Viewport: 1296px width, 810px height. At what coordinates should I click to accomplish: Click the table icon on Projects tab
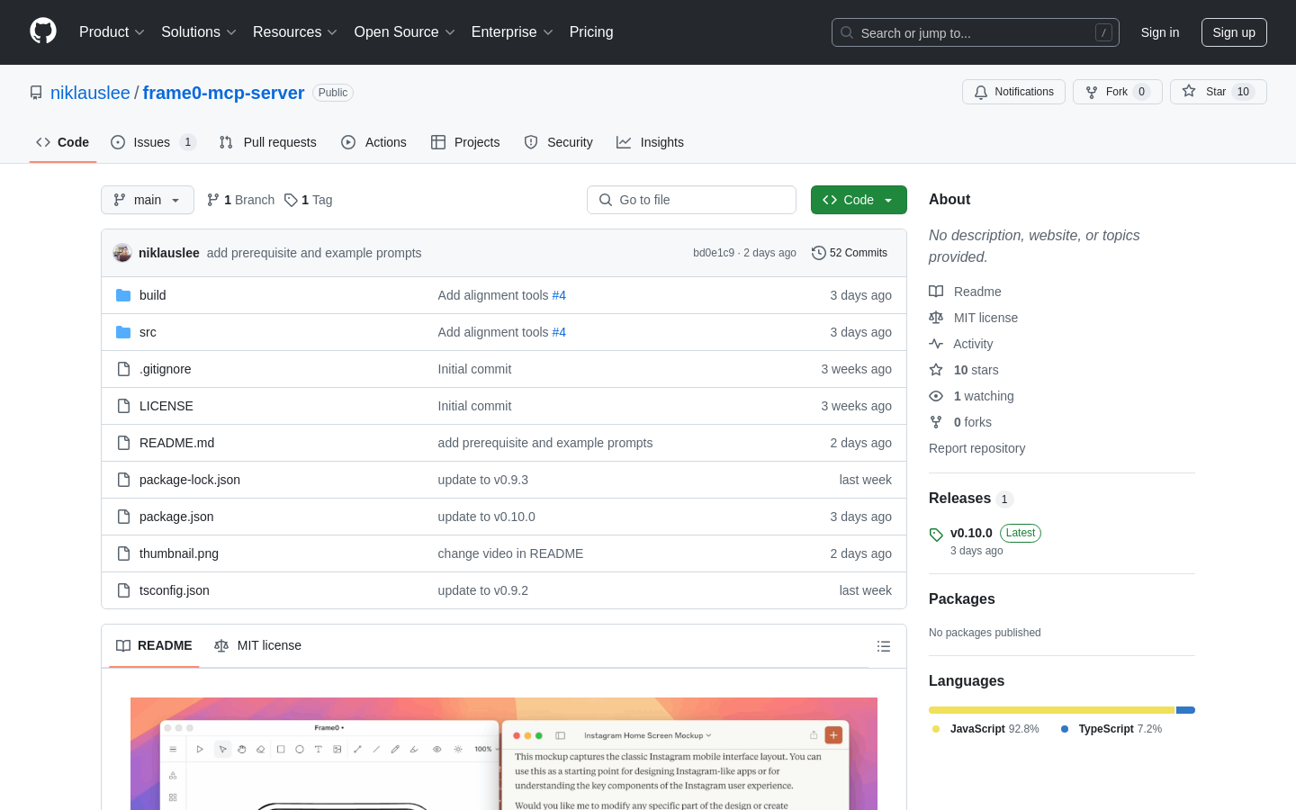coord(438,142)
